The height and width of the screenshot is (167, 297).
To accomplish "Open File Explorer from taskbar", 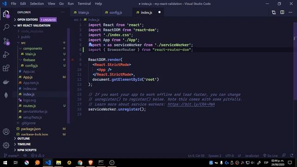I will point(58,163).
